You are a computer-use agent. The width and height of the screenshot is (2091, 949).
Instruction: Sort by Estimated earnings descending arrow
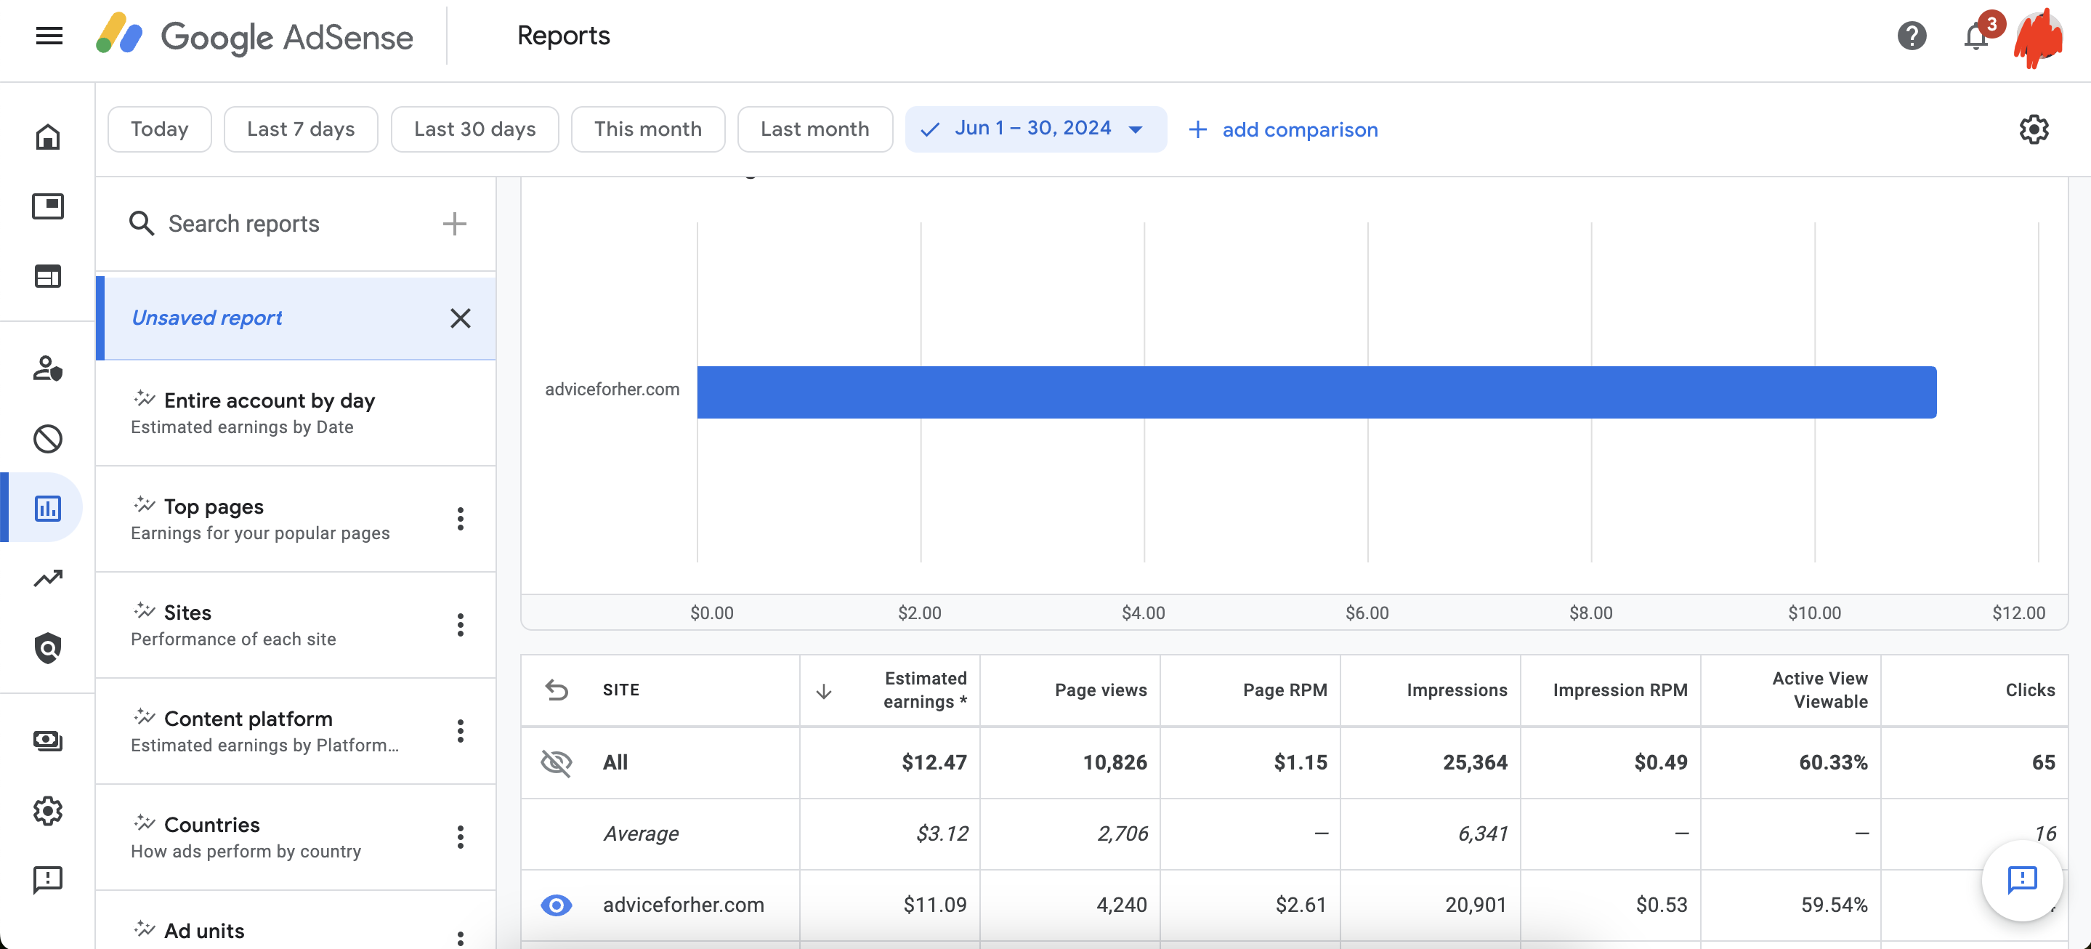(x=824, y=691)
